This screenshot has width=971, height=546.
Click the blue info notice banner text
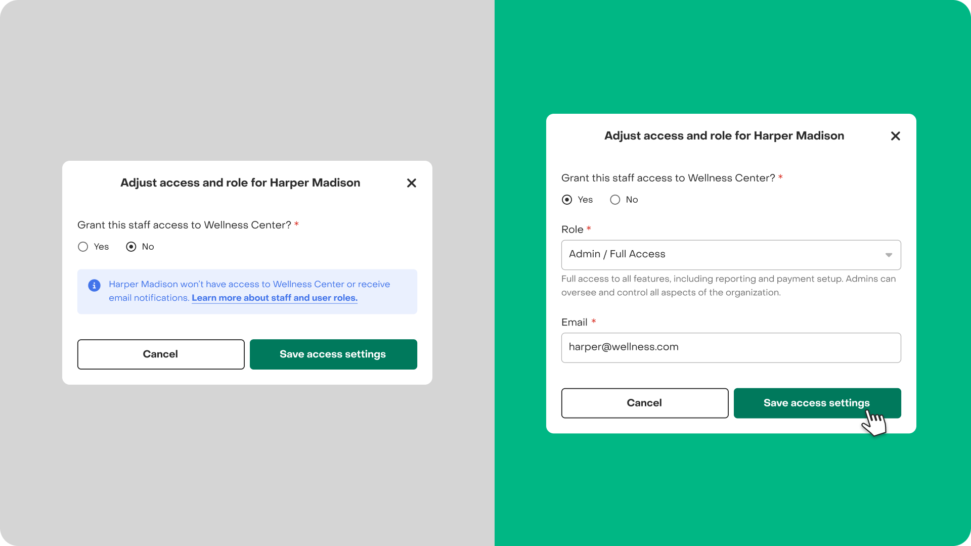click(249, 284)
